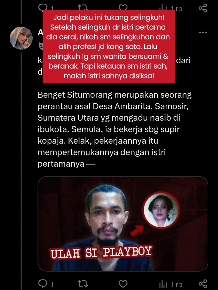218x290 pixels.
Task: Open the tweet author's profile avatar
Action: 21,38
